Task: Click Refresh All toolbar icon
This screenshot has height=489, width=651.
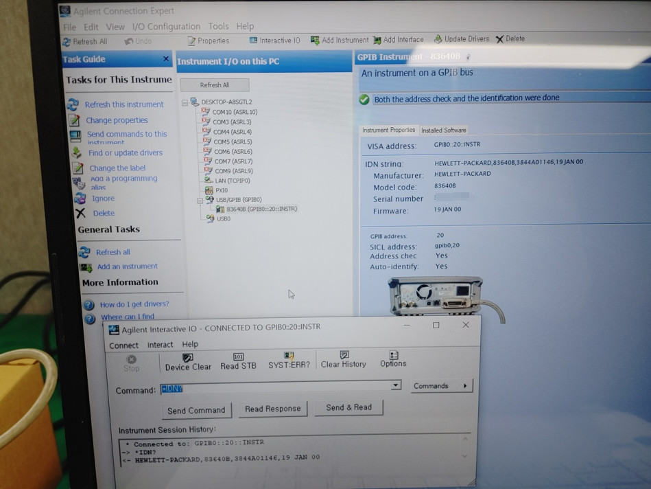Action: [67, 42]
